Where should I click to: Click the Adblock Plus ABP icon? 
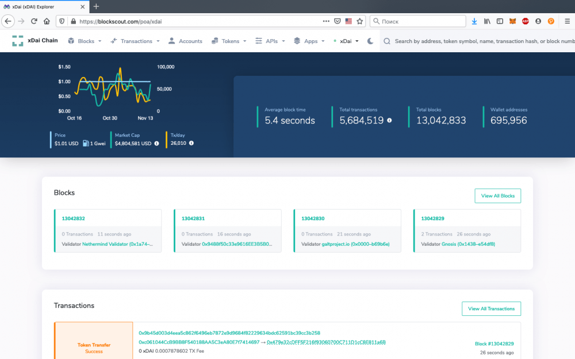coord(526,21)
